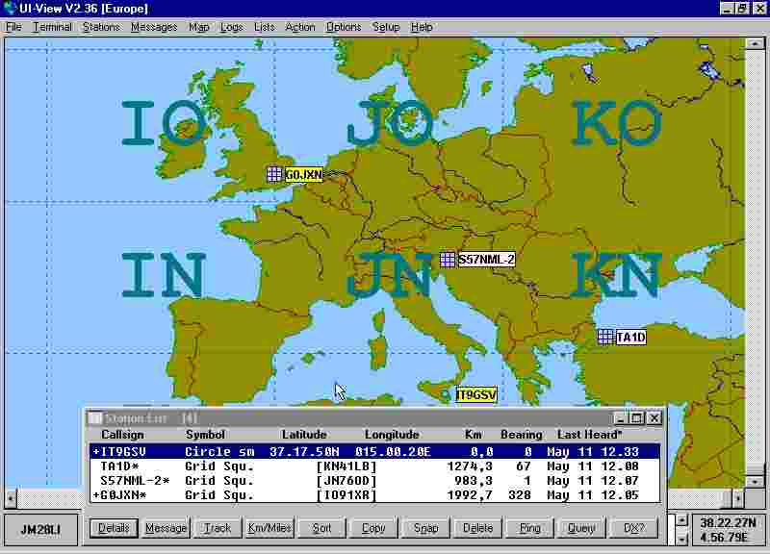Click the up stepper arrow beside coordinates

681,520
